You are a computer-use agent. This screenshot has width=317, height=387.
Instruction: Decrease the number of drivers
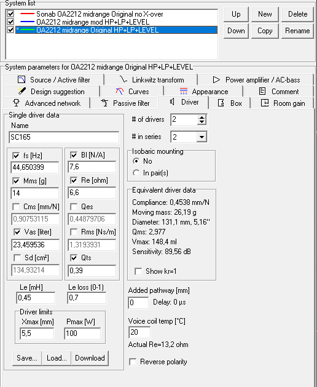pyautogui.click(x=202, y=122)
